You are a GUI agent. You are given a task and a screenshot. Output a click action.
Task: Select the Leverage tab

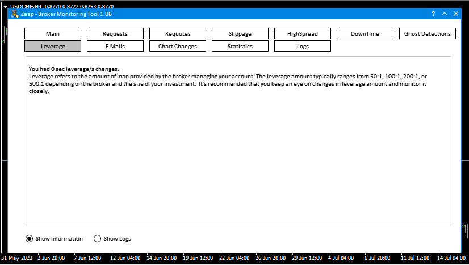[x=53, y=47]
